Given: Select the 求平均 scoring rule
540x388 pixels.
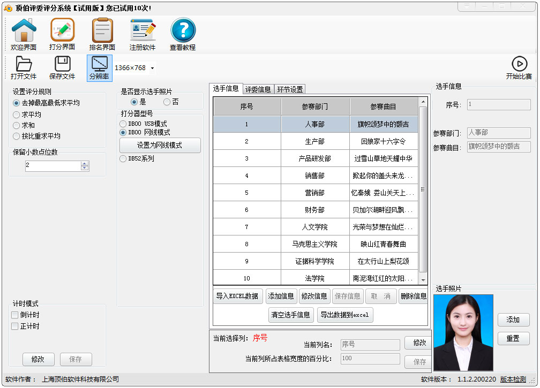Looking at the screenshot, I should coord(27,114).
